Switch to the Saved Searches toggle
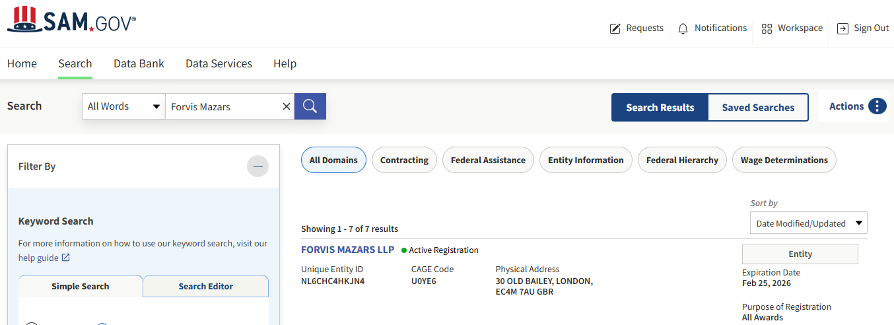 coord(758,108)
